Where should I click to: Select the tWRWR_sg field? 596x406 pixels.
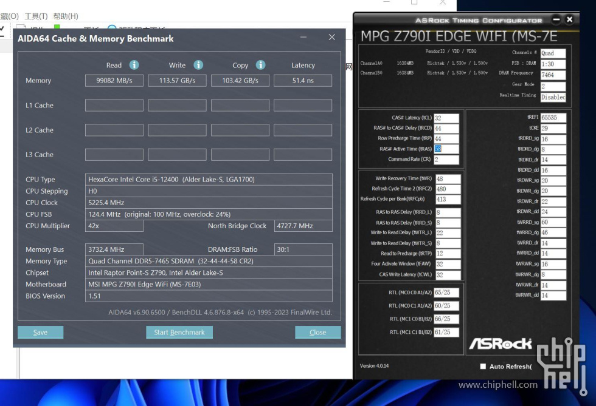pyautogui.click(x=553, y=264)
